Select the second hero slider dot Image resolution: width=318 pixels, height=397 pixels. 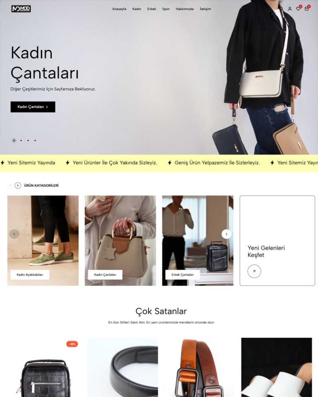click(21, 140)
